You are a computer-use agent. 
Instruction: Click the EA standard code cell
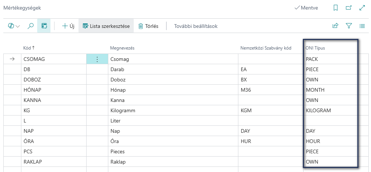click(x=271, y=70)
